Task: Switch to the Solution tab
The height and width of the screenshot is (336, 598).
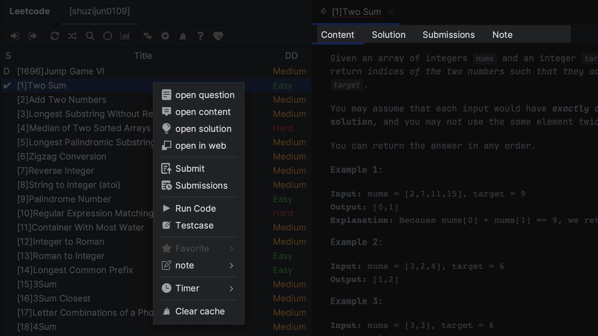Action: tap(388, 35)
